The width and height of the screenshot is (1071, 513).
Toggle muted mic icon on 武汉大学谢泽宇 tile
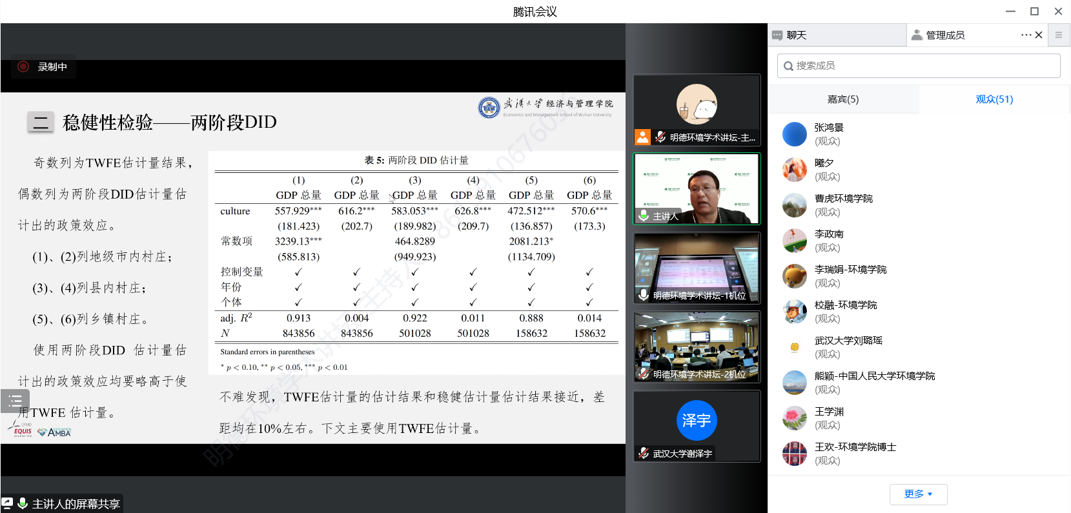(x=644, y=453)
